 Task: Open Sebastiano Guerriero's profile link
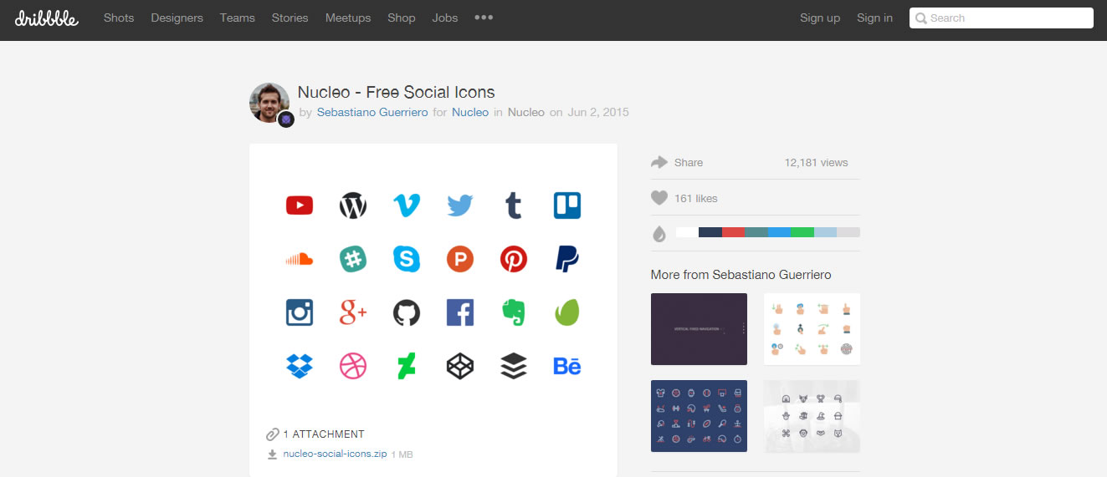[372, 112]
